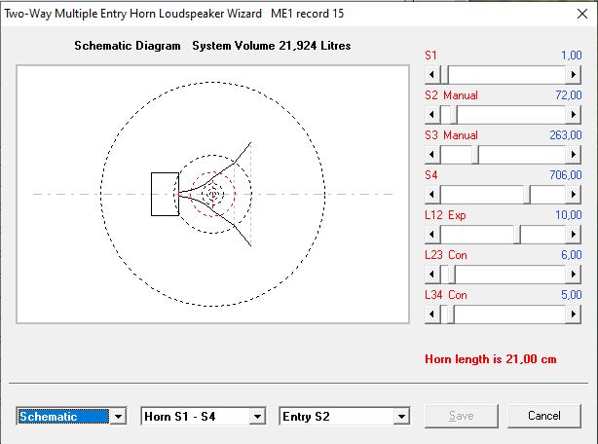Click the S4 slider left arrow
598x444 pixels.
point(432,195)
